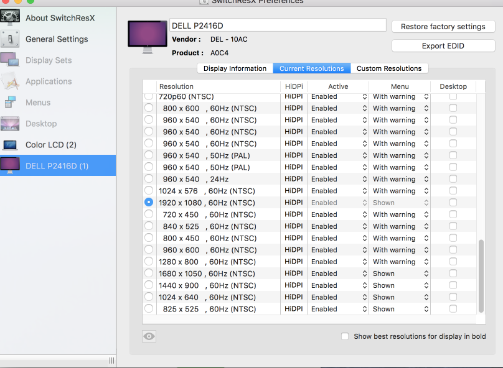
Task: Switch to the Display Information tab
Action: [235, 68]
